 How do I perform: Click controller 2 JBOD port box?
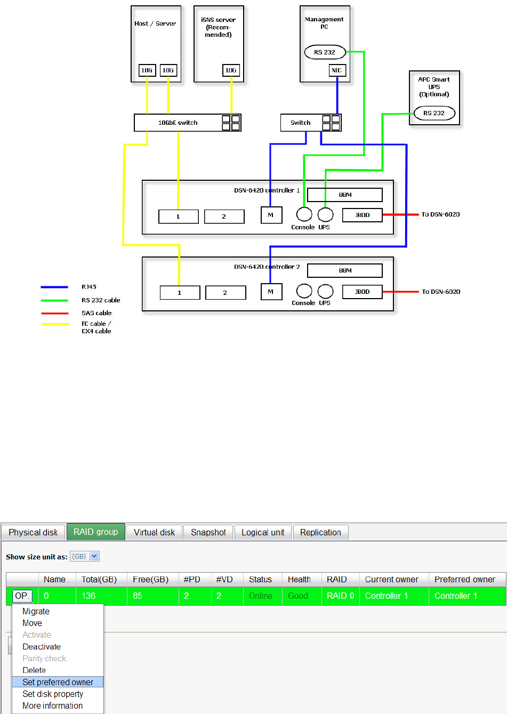[x=363, y=292]
